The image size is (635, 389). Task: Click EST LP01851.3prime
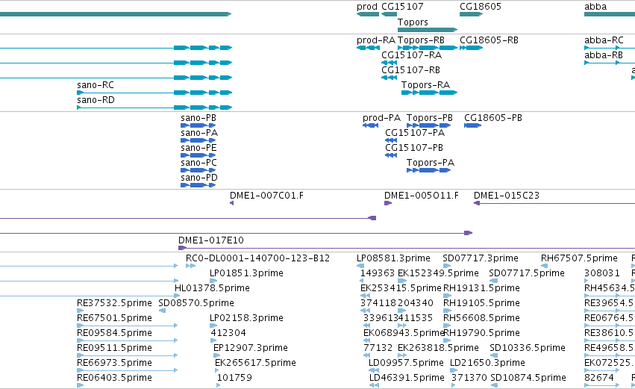point(213,281)
